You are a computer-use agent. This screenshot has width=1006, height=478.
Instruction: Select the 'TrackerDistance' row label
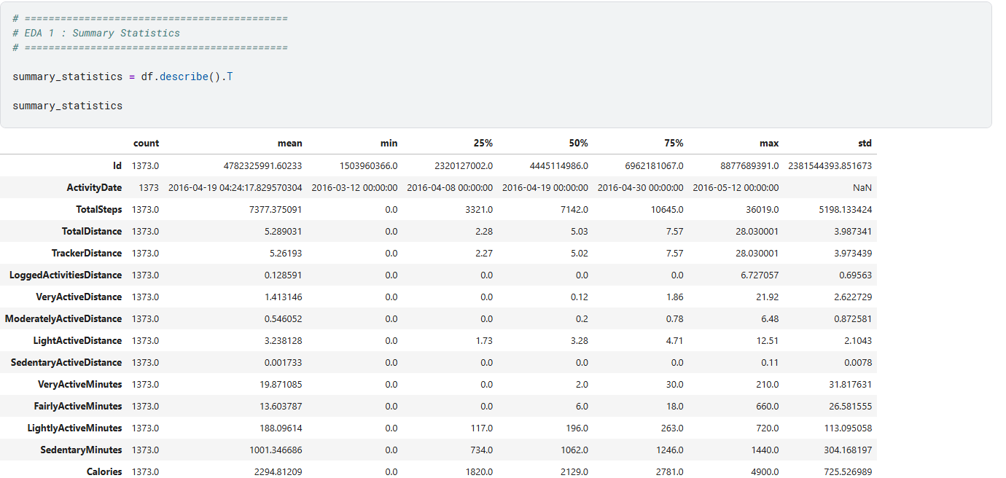pyautogui.click(x=88, y=253)
